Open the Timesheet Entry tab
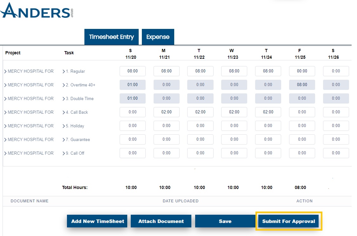 tap(111, 37)
